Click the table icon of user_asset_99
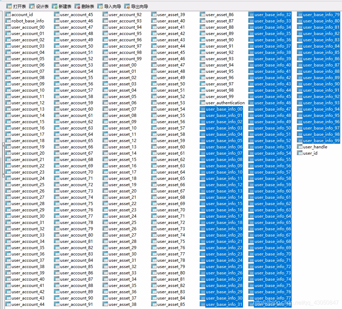This screenshot has width=342, height=309. pos(202,97)
